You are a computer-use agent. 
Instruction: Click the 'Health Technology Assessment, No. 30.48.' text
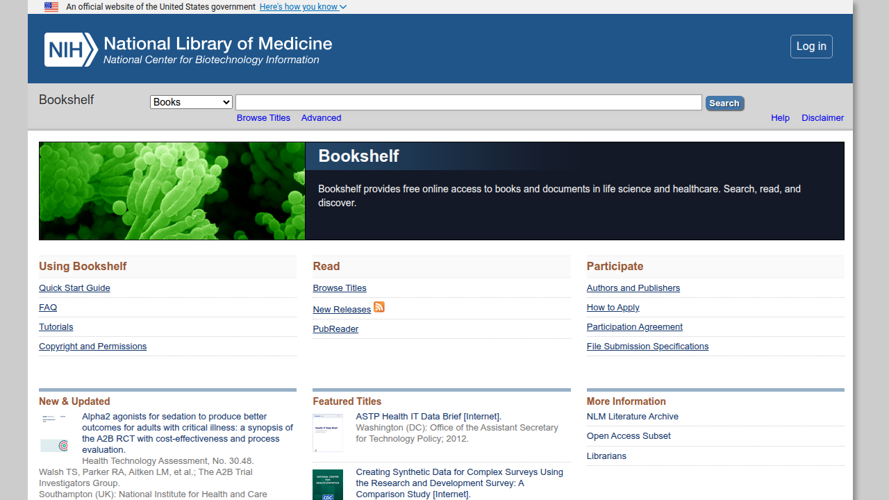[168, 461]
